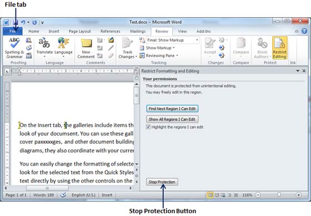
Task: Click the zoom in plus button
Action: [x=299, y=195]
